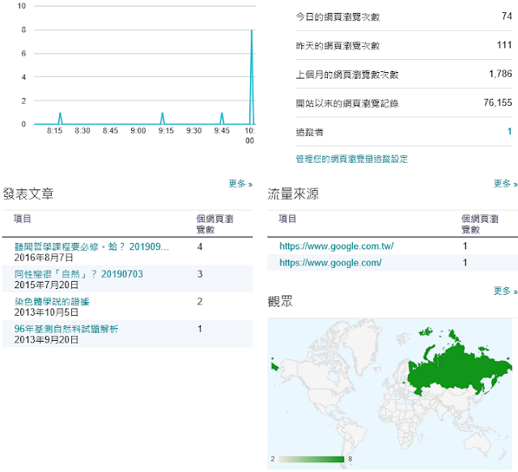Click the date 2013年9月20日

46,340
